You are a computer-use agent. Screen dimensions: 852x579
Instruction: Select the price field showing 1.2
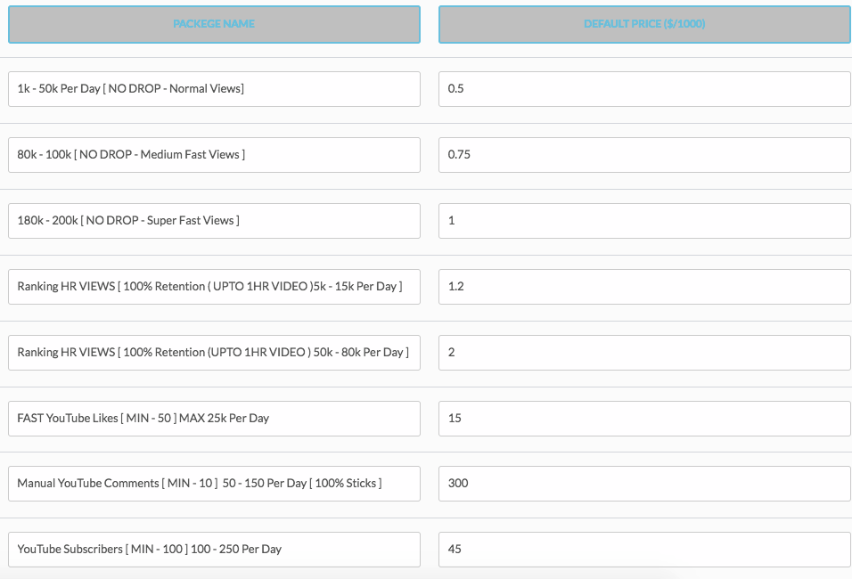(x=644, y=287)
